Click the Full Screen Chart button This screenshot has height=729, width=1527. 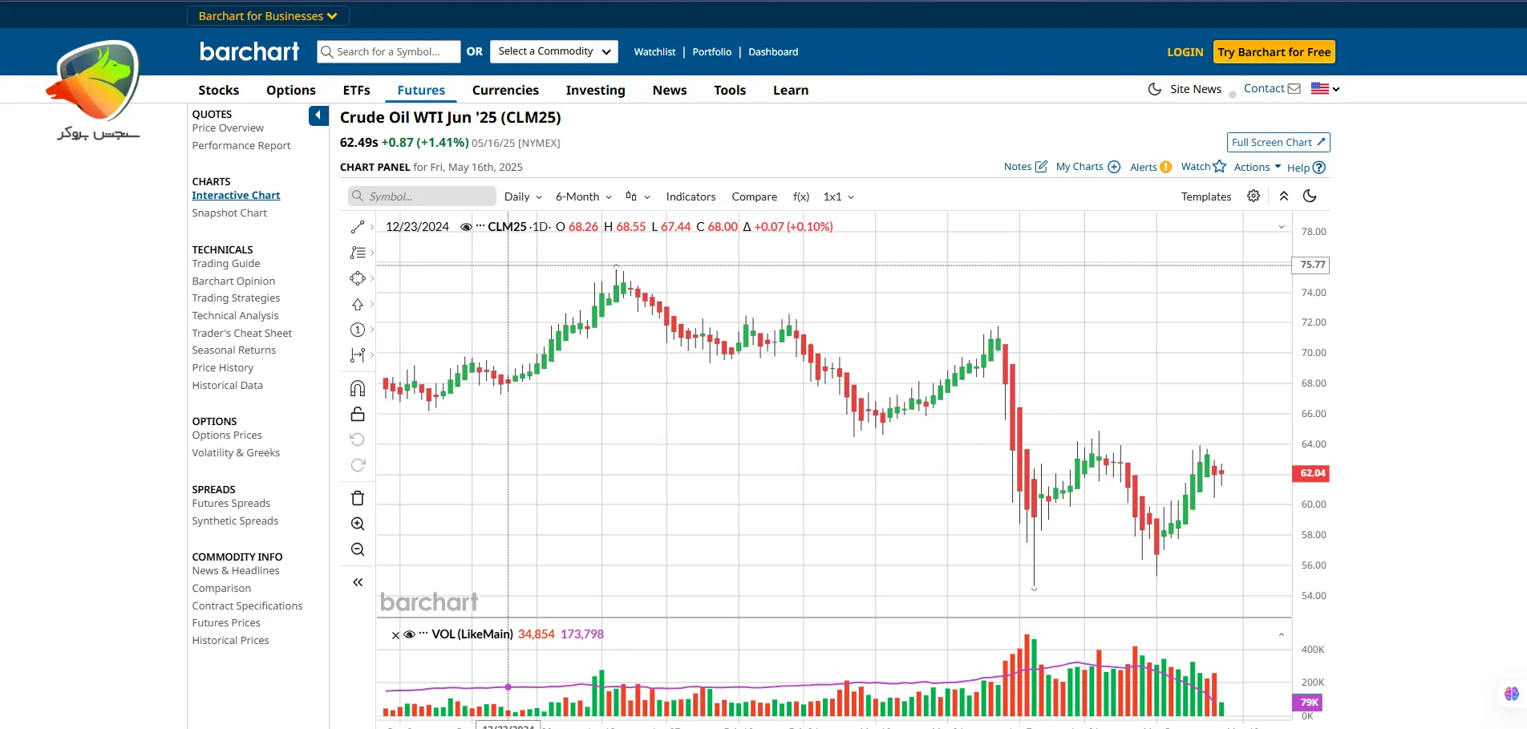(x=1278, y=143)
